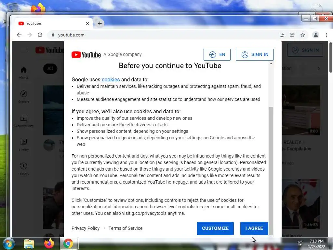This screenshot has height=250, width=333.
Task: Close the YouTube tab
Action: pyautogui.click(x=87, y=23)
